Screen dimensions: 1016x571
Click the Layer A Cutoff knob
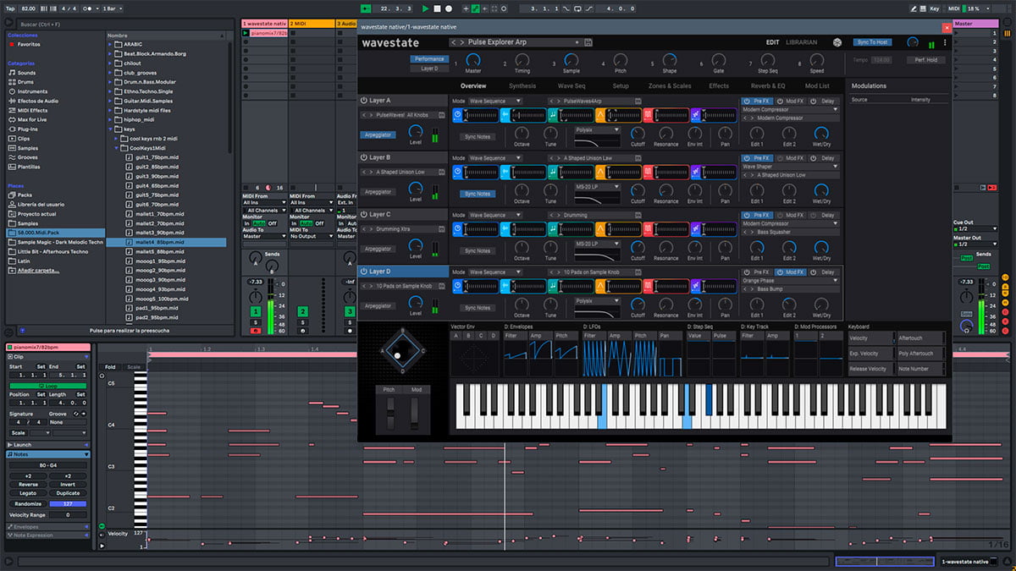click(638, 134)
